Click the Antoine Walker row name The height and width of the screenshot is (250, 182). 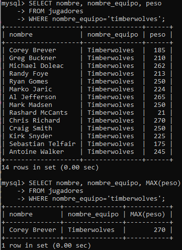(x=37, y=152)
